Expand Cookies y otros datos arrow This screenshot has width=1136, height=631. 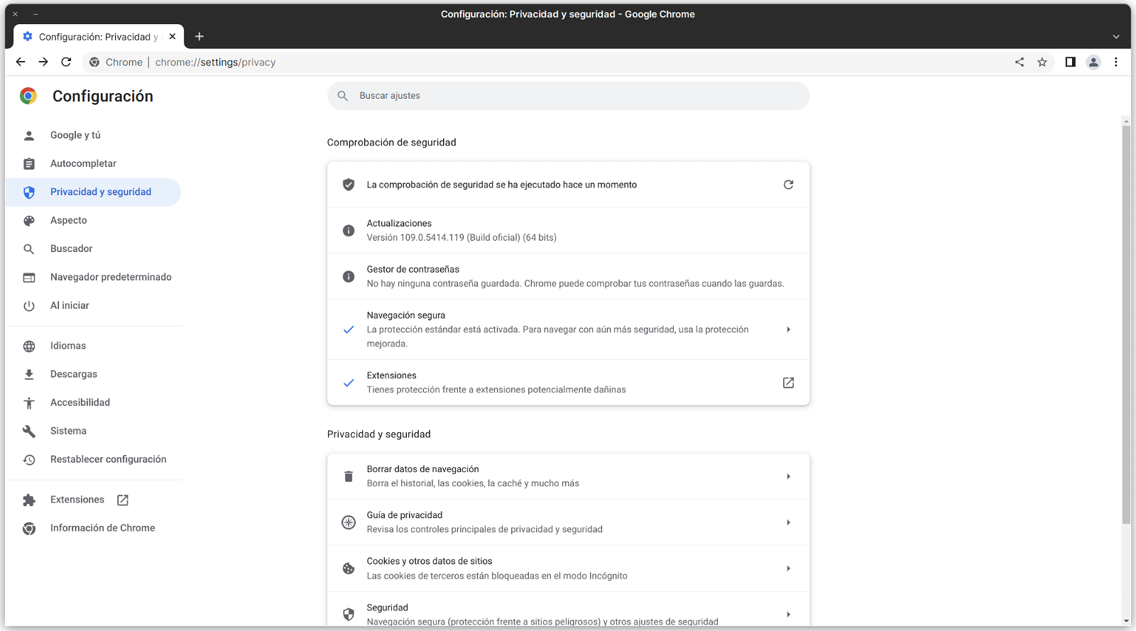point(788,569)
